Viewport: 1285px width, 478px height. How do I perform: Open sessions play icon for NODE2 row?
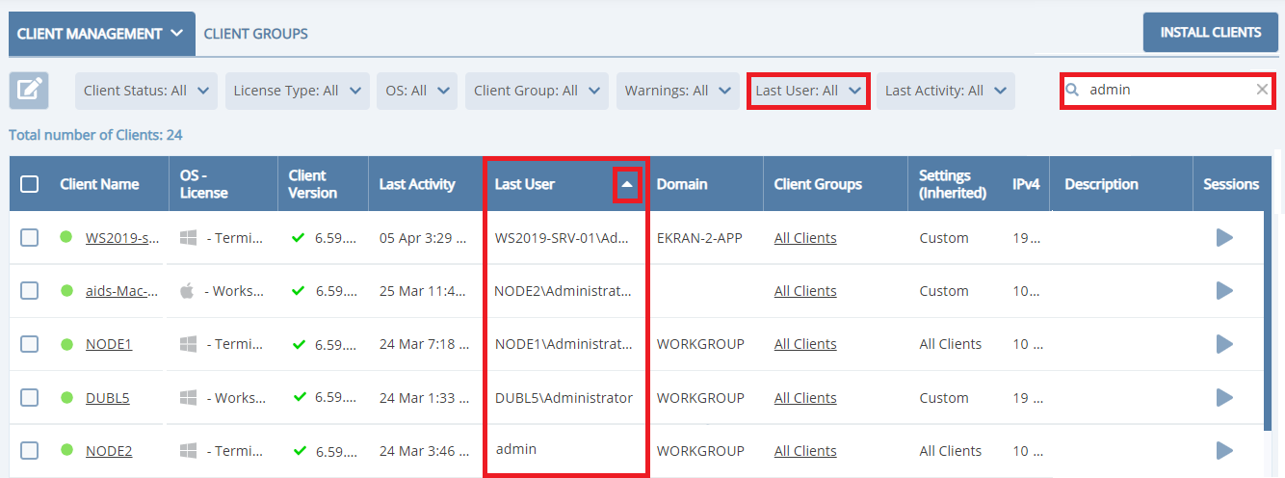click(1224, 450)
